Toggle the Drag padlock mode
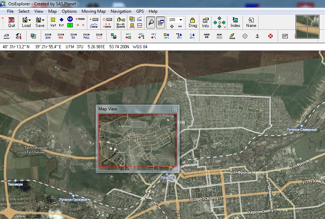325x219 pixels. [193, 22]
